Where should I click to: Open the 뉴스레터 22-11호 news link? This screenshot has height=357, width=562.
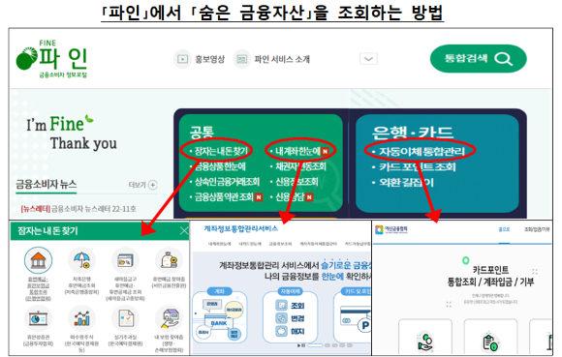click(x=78, y=209)
